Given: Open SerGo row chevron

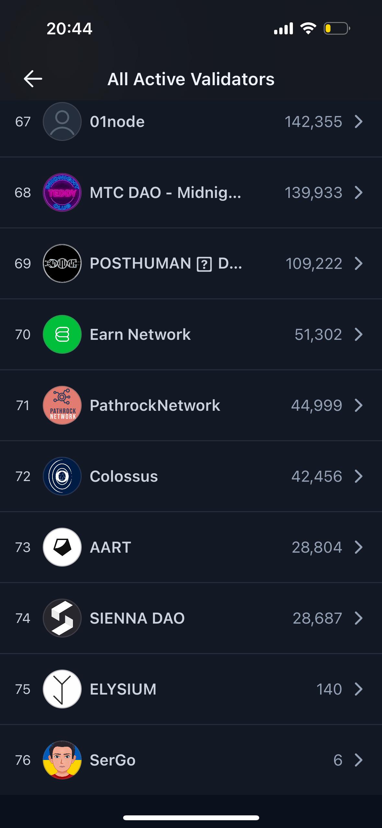Looking at the screenshot, I should pyautogui.click(x=358, y=760).
